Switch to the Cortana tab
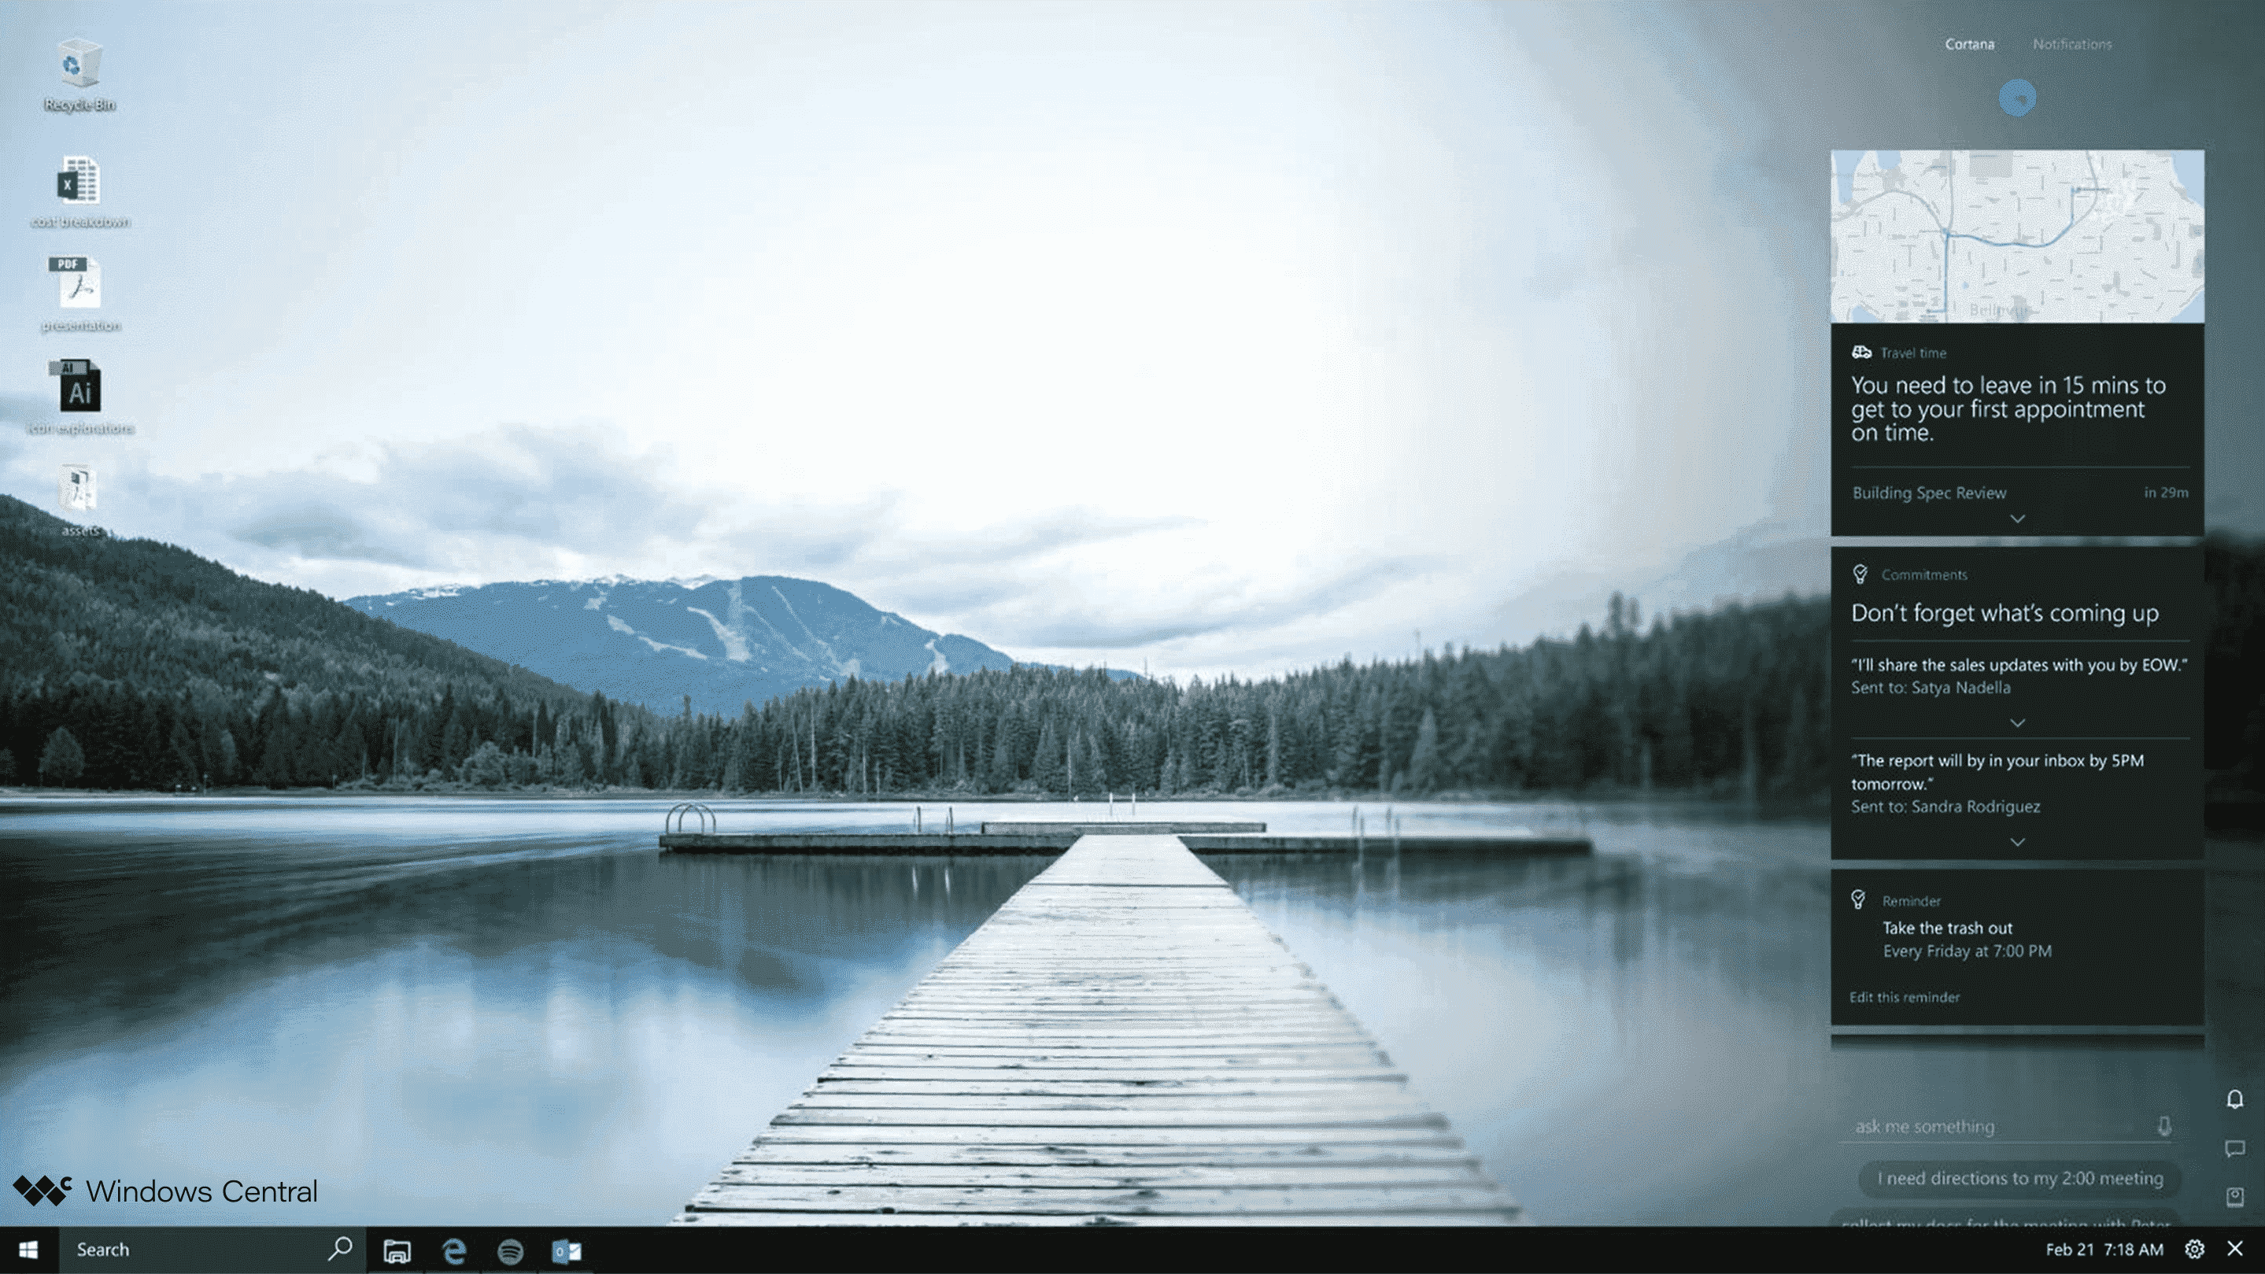 pos(1968,43)
